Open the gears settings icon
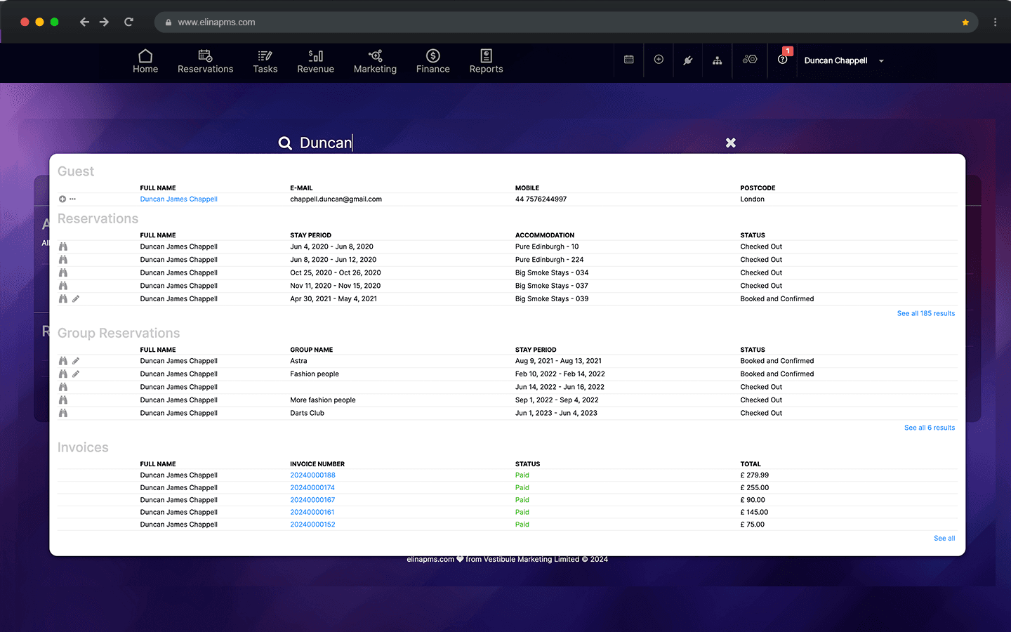The width and height of the screenshot is (1011, 632). click(x=750, y=60)
